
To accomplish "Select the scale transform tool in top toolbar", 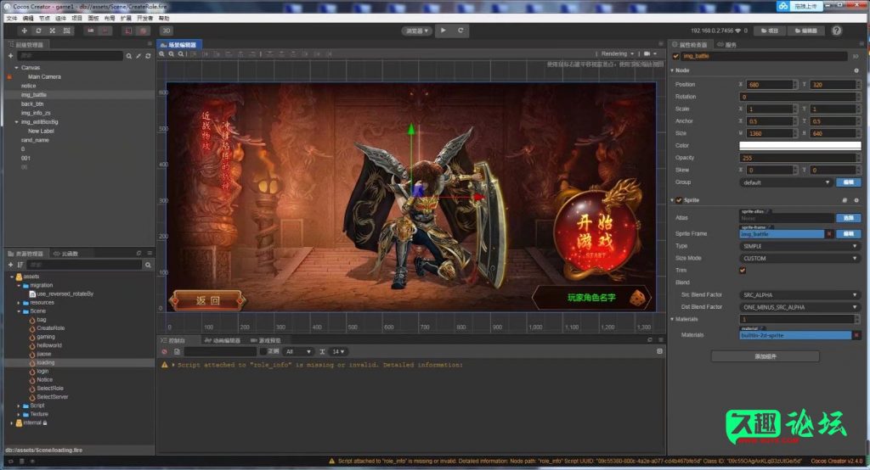I will point(52,31).
